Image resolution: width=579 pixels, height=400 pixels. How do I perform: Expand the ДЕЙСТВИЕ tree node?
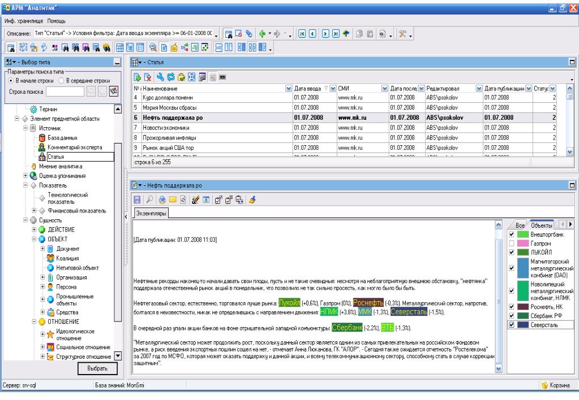(x=34, y=229)
